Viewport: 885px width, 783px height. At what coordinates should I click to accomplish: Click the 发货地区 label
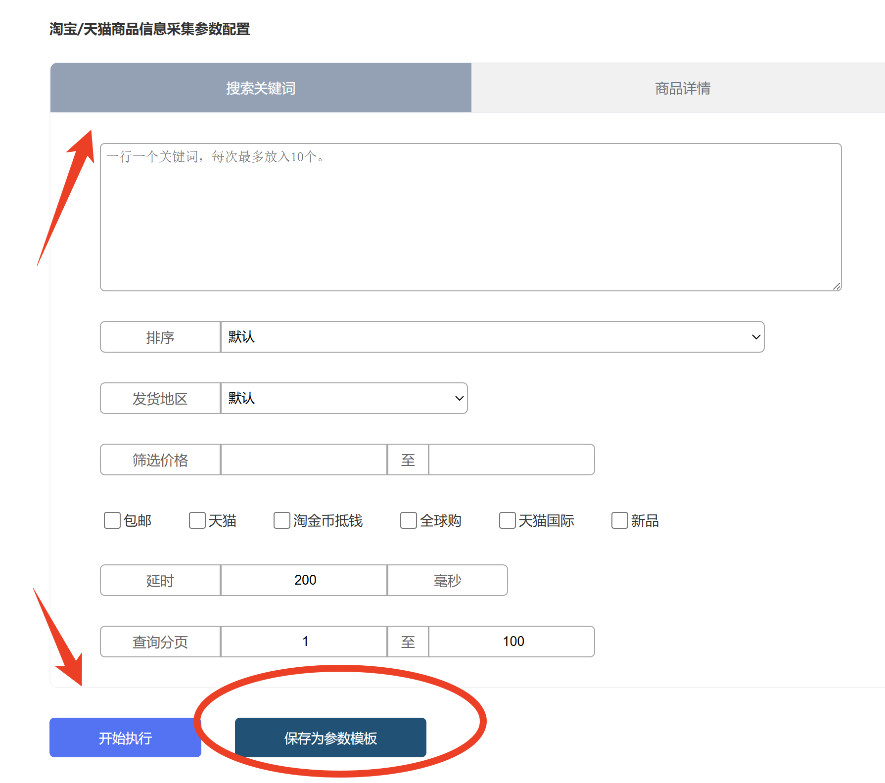pos(160,398)
